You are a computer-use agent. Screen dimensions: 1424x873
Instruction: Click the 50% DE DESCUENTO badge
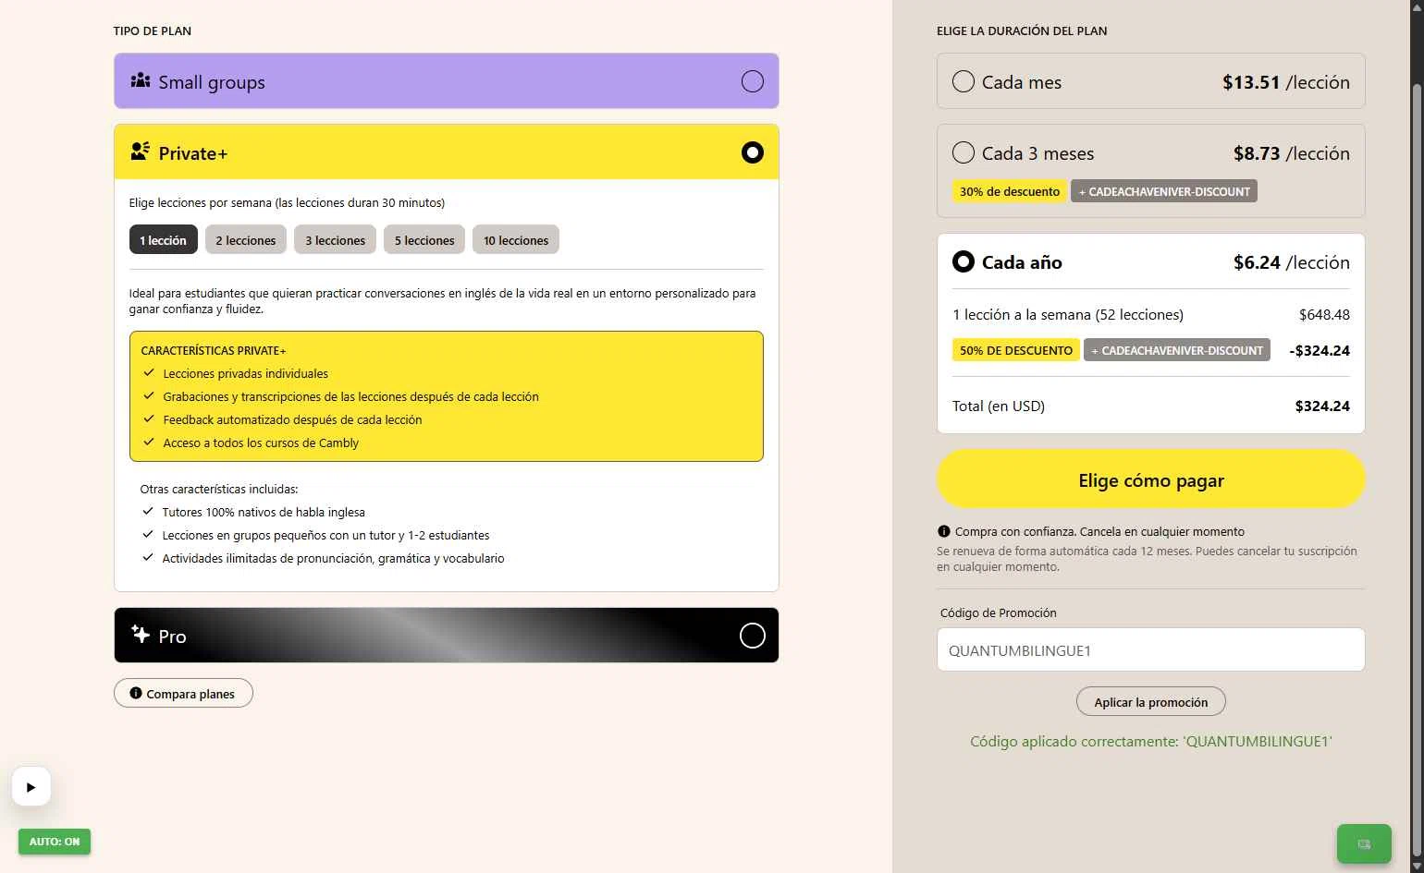coord(1016,350)
